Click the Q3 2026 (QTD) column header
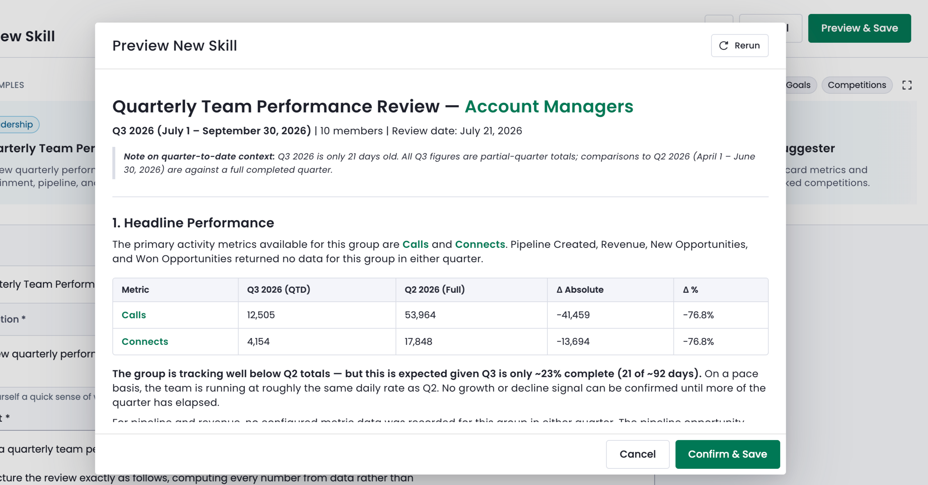The width and height of the screenshot is (928, 485). pyautogui.click(x=279, y=290)
